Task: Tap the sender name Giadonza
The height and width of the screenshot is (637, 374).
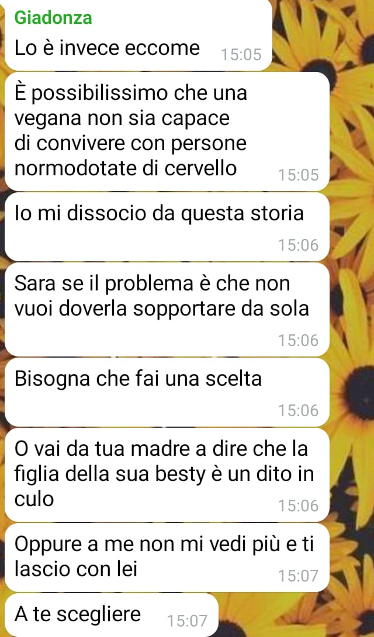Action: coord(53,18)
